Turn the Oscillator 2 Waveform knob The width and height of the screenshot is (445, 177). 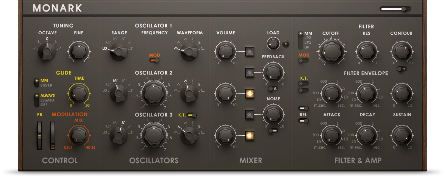(189, 94)
